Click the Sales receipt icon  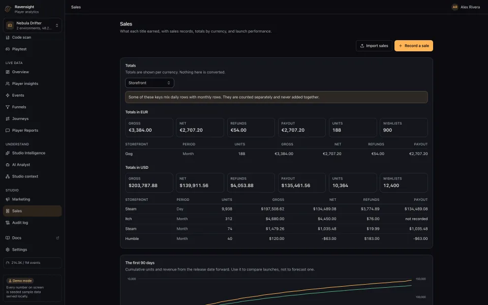[x=8, y=211]
